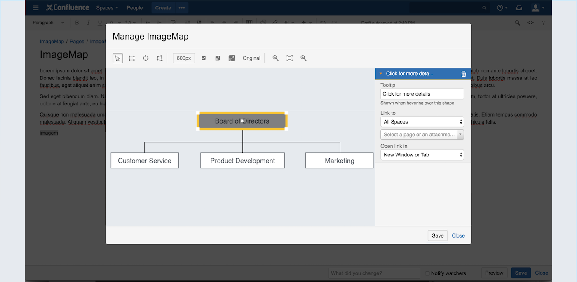Viewport: 577px width, 282px height.
Task: Zoom out of the image map
Action: pos(276,58)
